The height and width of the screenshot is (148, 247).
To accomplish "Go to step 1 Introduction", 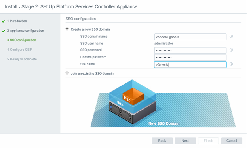I will 17,21.
